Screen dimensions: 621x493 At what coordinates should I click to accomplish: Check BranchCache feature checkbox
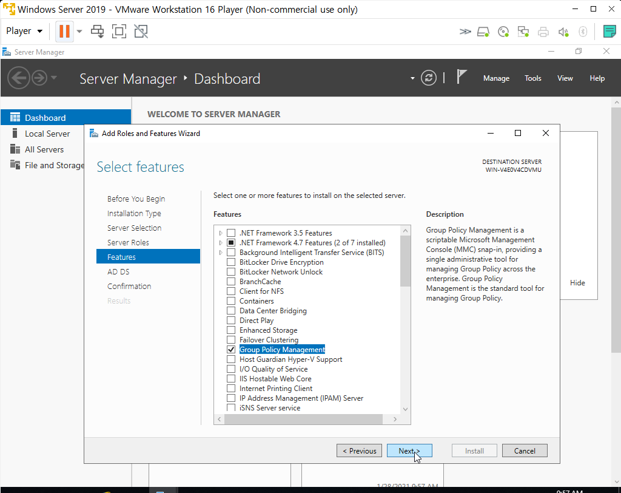pyautogui.click(x=231, y=282)
